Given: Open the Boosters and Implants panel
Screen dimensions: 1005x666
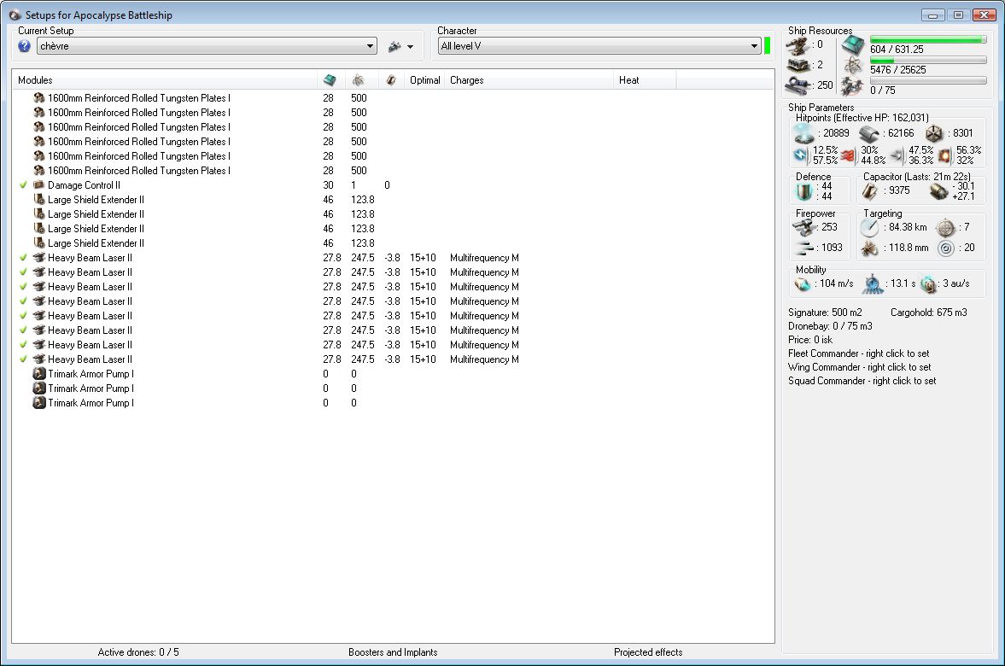Looking at the screenshot, I should coord(393,651).
